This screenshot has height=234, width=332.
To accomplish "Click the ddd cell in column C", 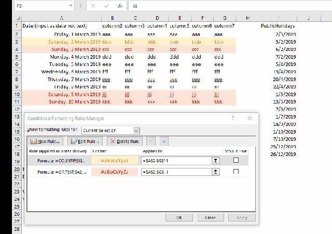I will [x=135, y=57].
